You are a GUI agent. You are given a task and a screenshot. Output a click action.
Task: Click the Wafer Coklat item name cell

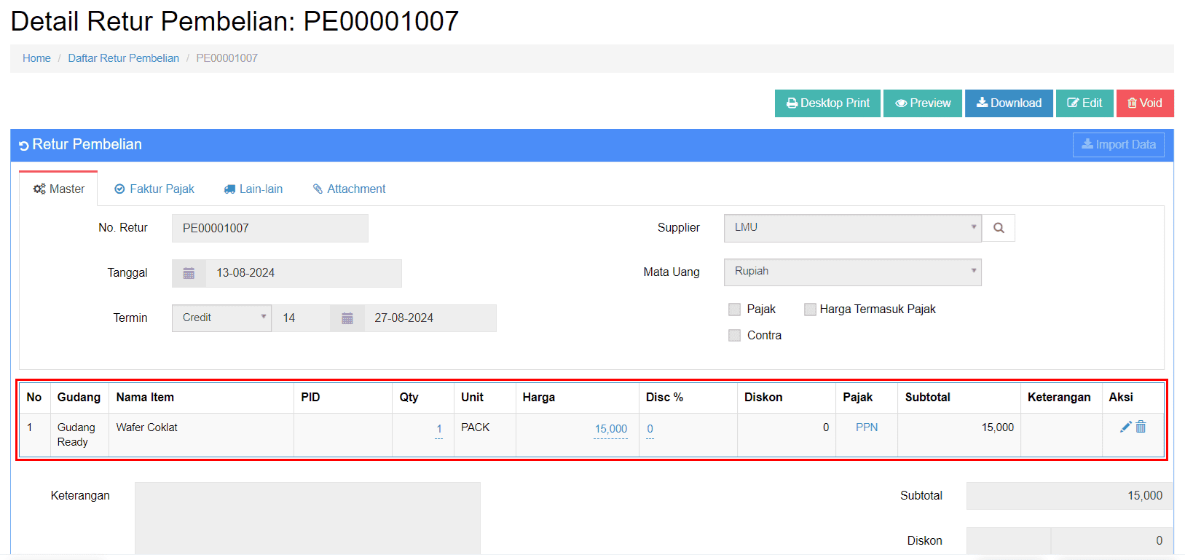201,435
